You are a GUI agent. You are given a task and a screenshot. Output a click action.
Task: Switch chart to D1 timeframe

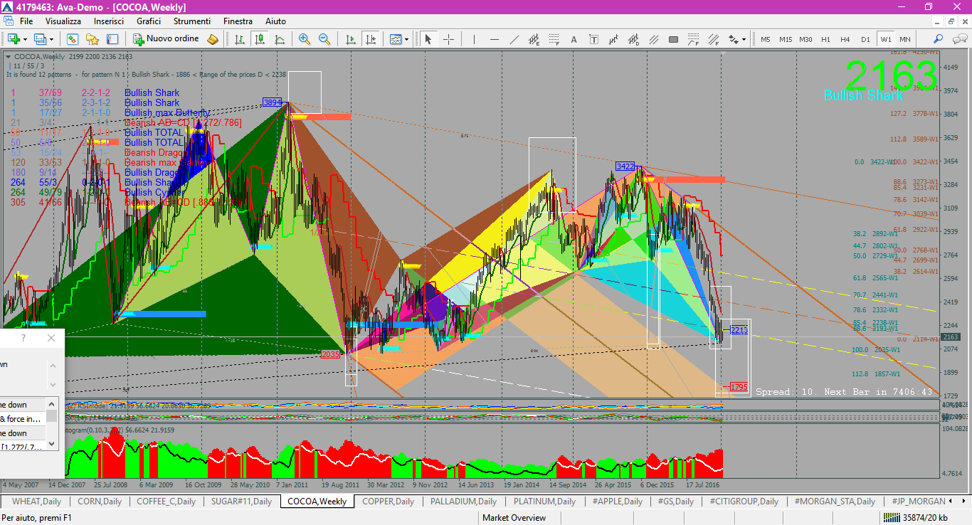point(865,39)
